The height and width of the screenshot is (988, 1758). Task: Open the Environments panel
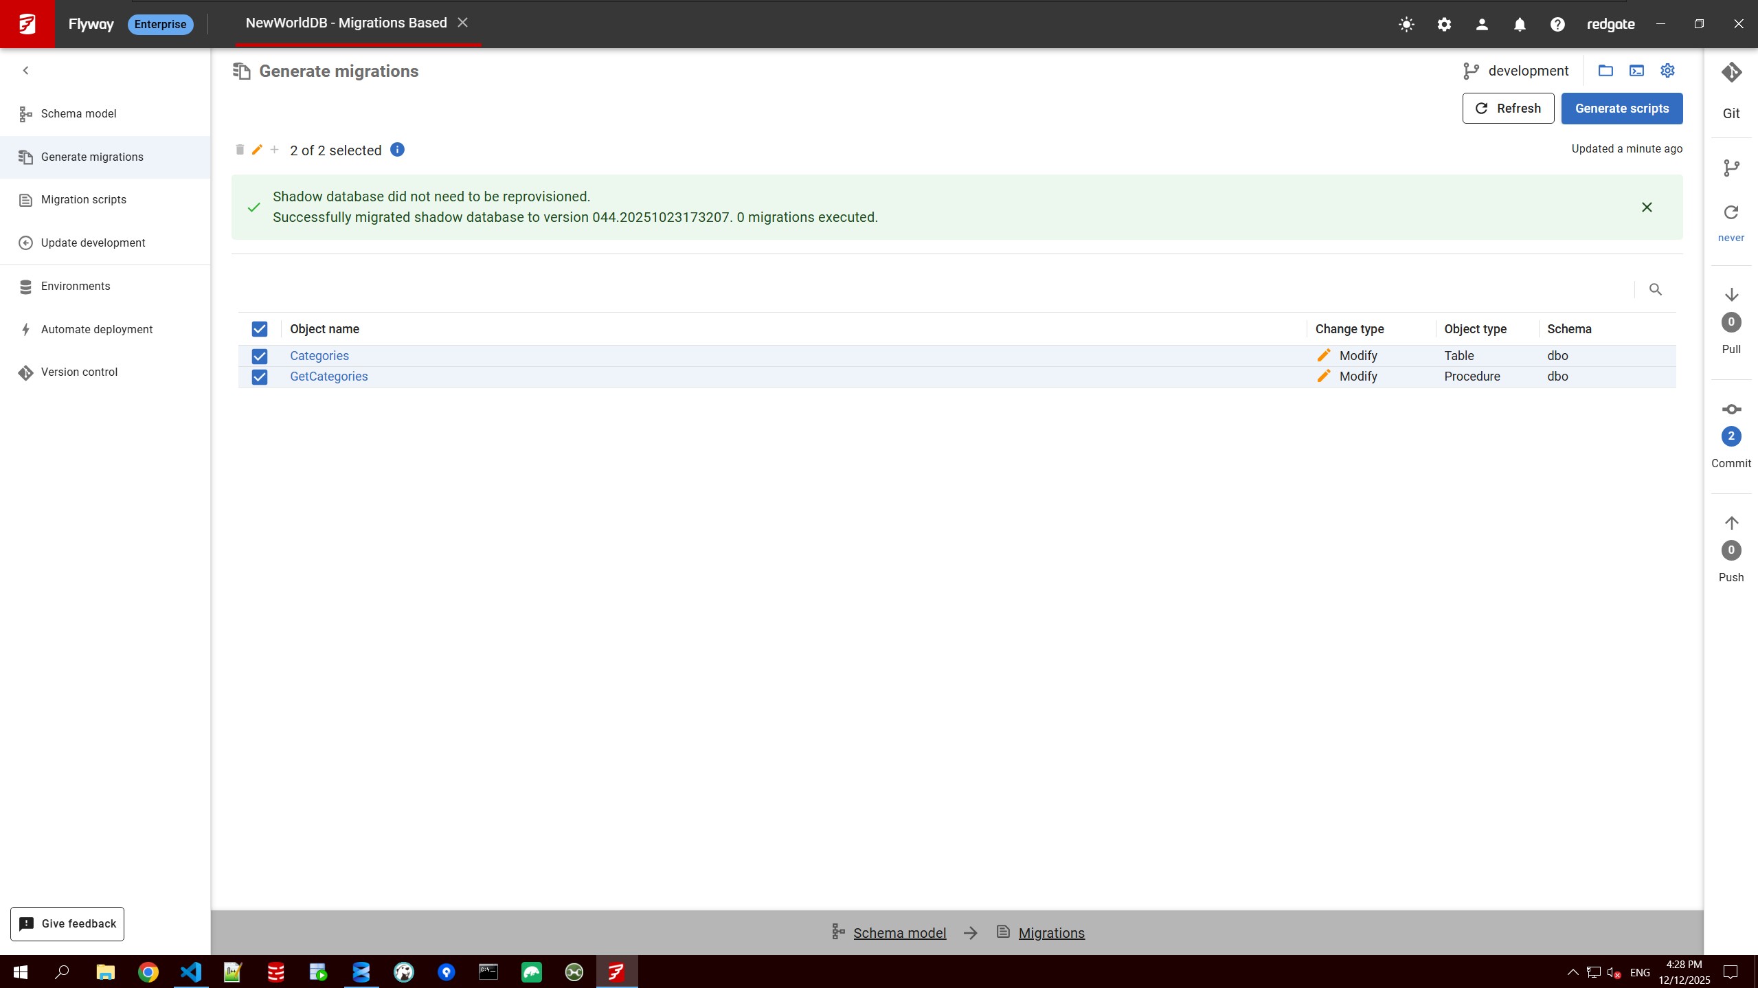pyautogui.click(x=76, y=286)
